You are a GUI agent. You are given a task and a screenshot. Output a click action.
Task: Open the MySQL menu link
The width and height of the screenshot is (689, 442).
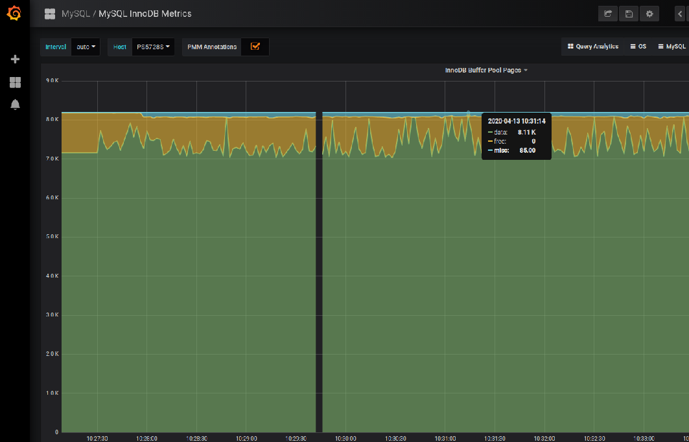pos(671,47)
